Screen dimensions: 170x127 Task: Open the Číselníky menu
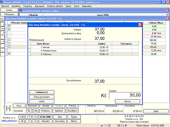tap(28, 6)
